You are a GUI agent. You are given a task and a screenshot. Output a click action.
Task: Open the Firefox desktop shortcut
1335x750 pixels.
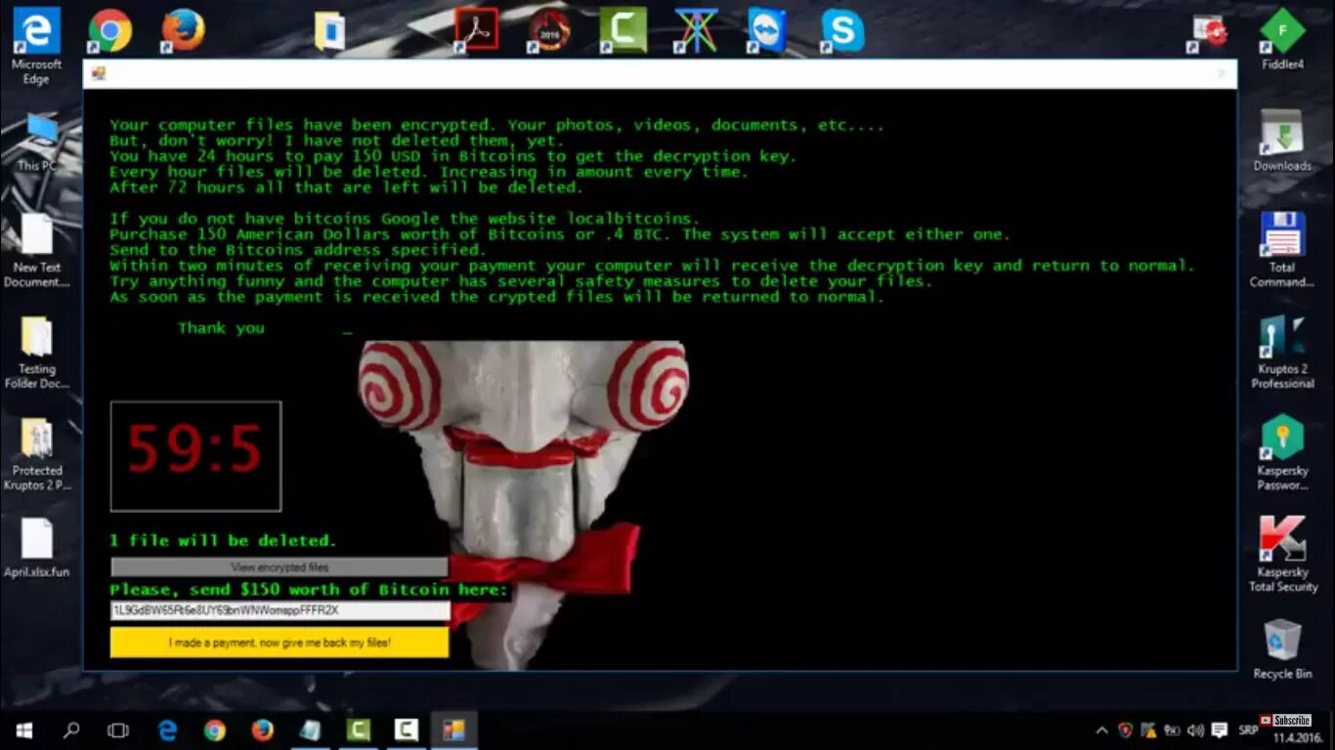184,30
